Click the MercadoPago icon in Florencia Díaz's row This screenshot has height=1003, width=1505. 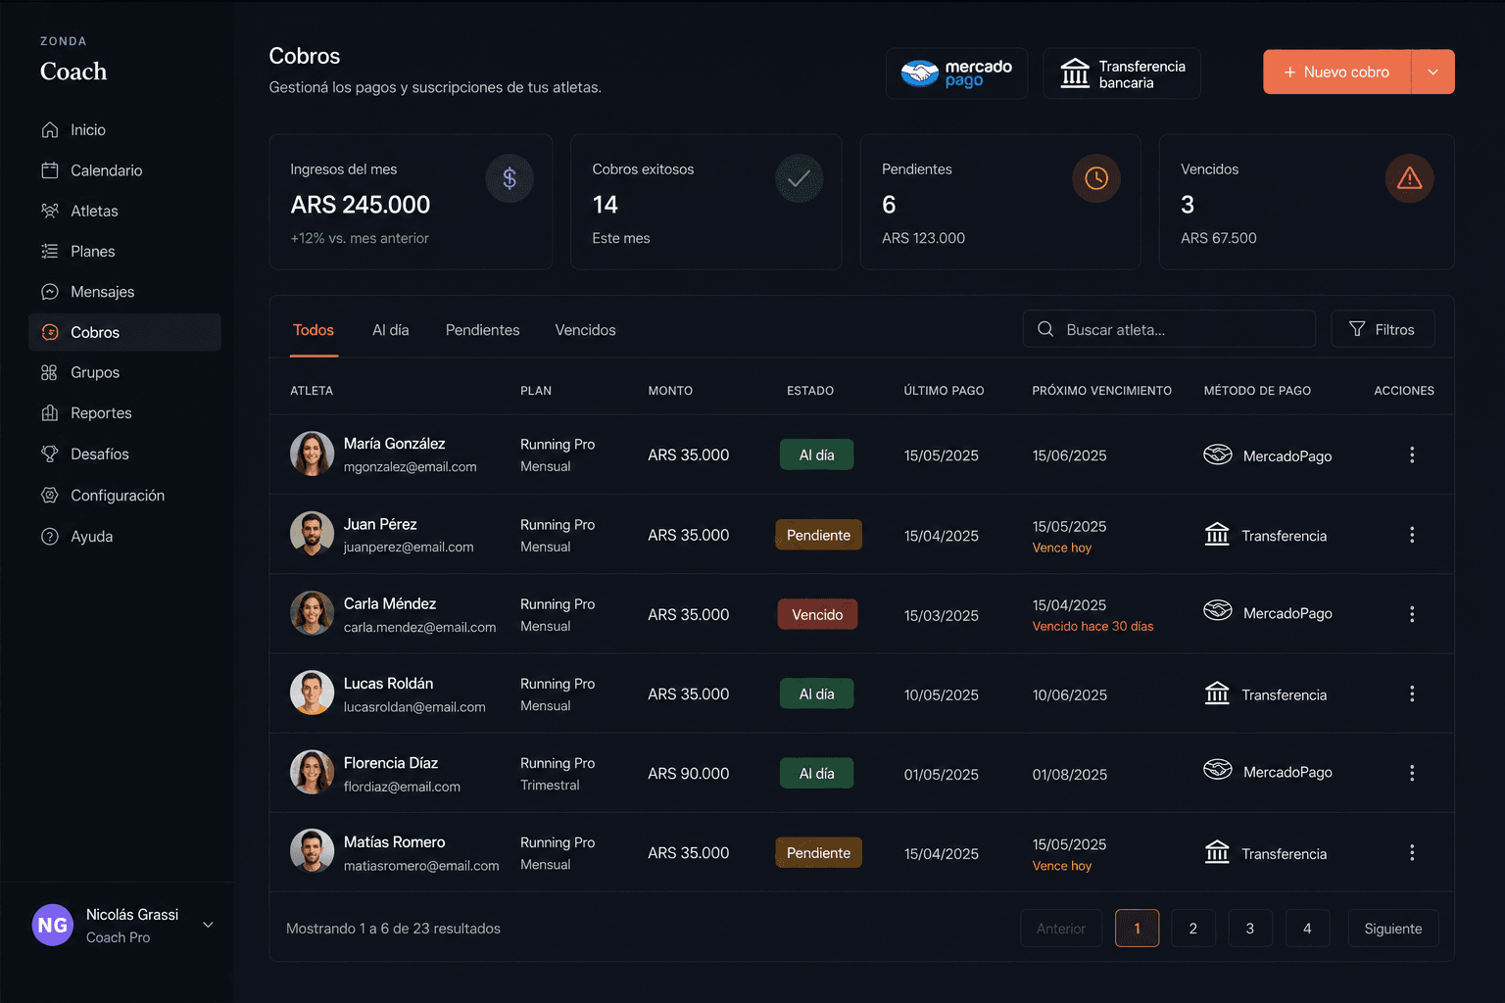1218,770
